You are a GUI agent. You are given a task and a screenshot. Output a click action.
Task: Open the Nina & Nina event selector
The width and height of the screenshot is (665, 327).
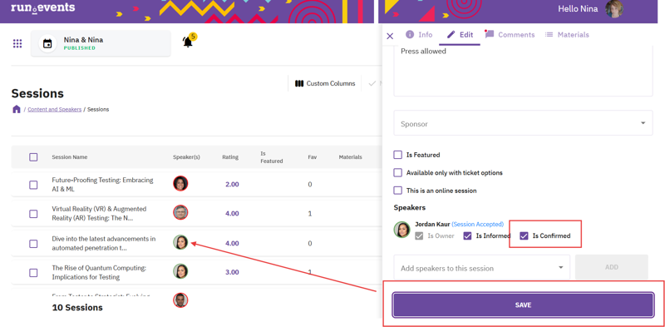tap(101, 43)
